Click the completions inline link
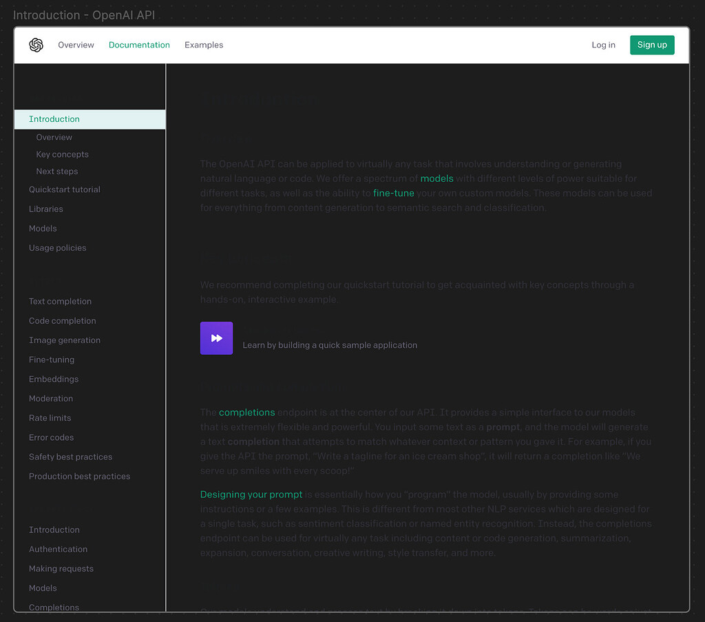The image size is (705, 622). pyautogui.click(x=246, y=412)
